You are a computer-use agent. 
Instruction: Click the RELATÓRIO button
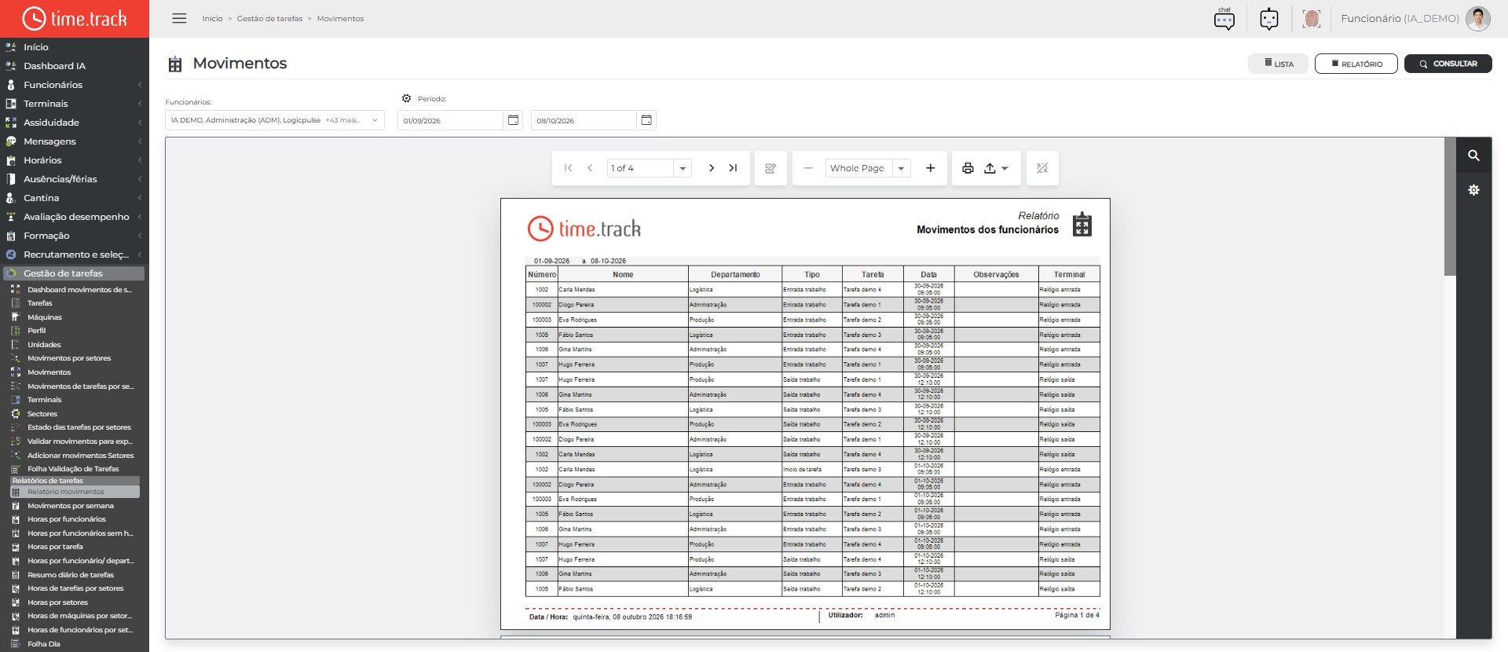click(1356, 64)
